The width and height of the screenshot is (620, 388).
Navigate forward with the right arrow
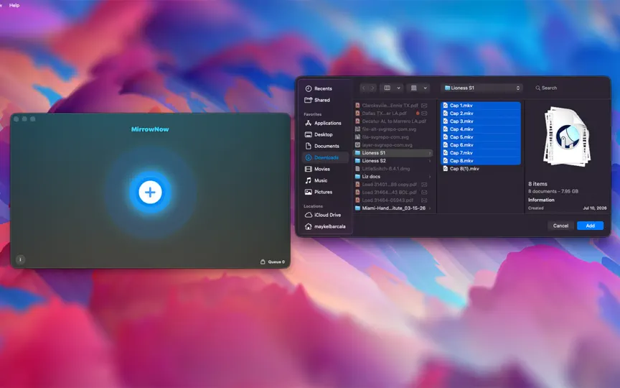click(x=372, y=88)
